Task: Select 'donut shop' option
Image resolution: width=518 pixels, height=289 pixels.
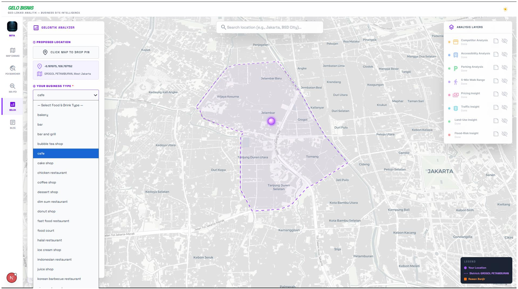Action: point(66,211)
